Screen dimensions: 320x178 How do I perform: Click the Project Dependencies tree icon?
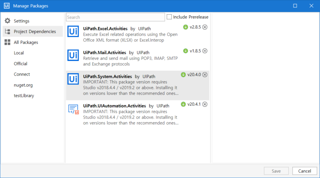click(7, 31)
